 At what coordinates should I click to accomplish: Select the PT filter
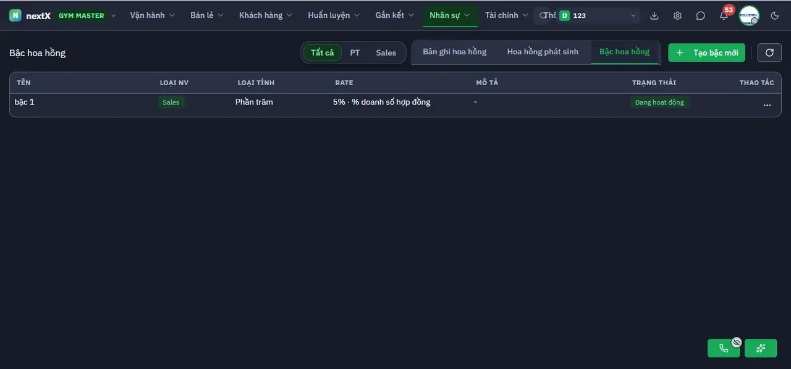[355, 52]
